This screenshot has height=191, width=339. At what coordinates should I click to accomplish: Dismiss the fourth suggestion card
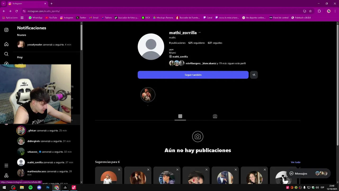[x=207, y=170]
